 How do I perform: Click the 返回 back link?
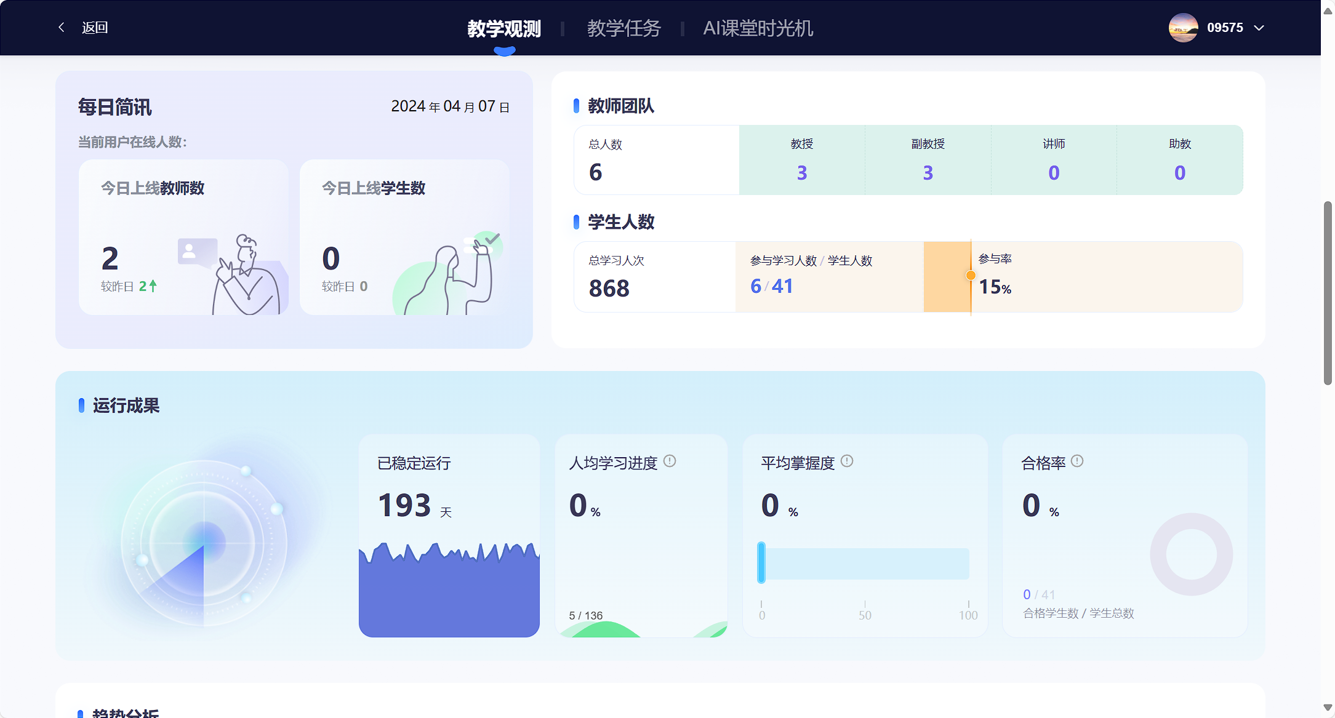click(x=95, y=28)
